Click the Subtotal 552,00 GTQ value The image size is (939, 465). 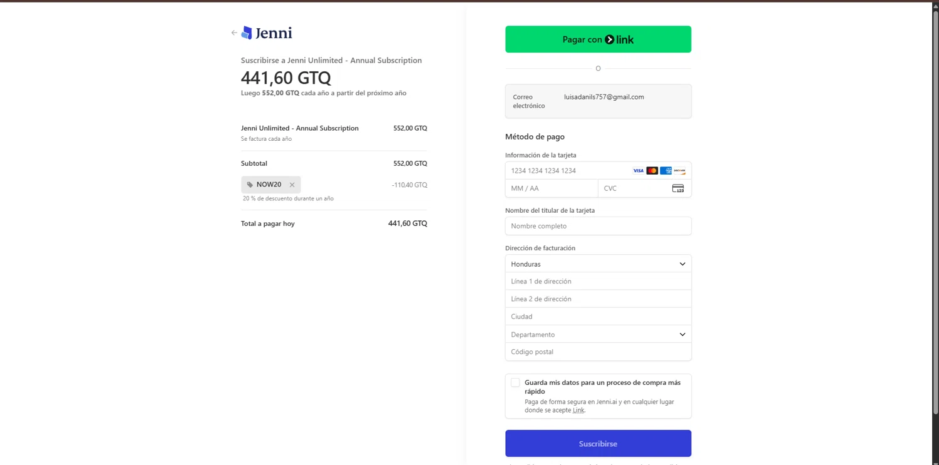pyautogui.click(x=410, y=163)
